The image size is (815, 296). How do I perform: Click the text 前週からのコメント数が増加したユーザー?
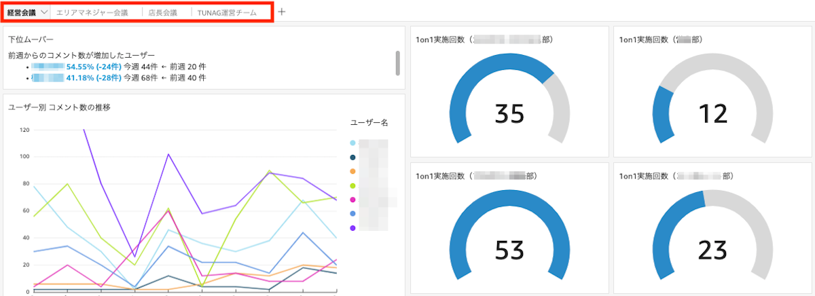pos(81,55)
